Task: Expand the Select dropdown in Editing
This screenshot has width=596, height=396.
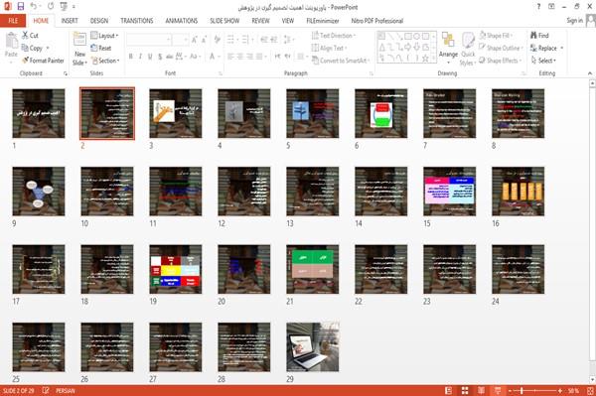Action: [543, 61]
